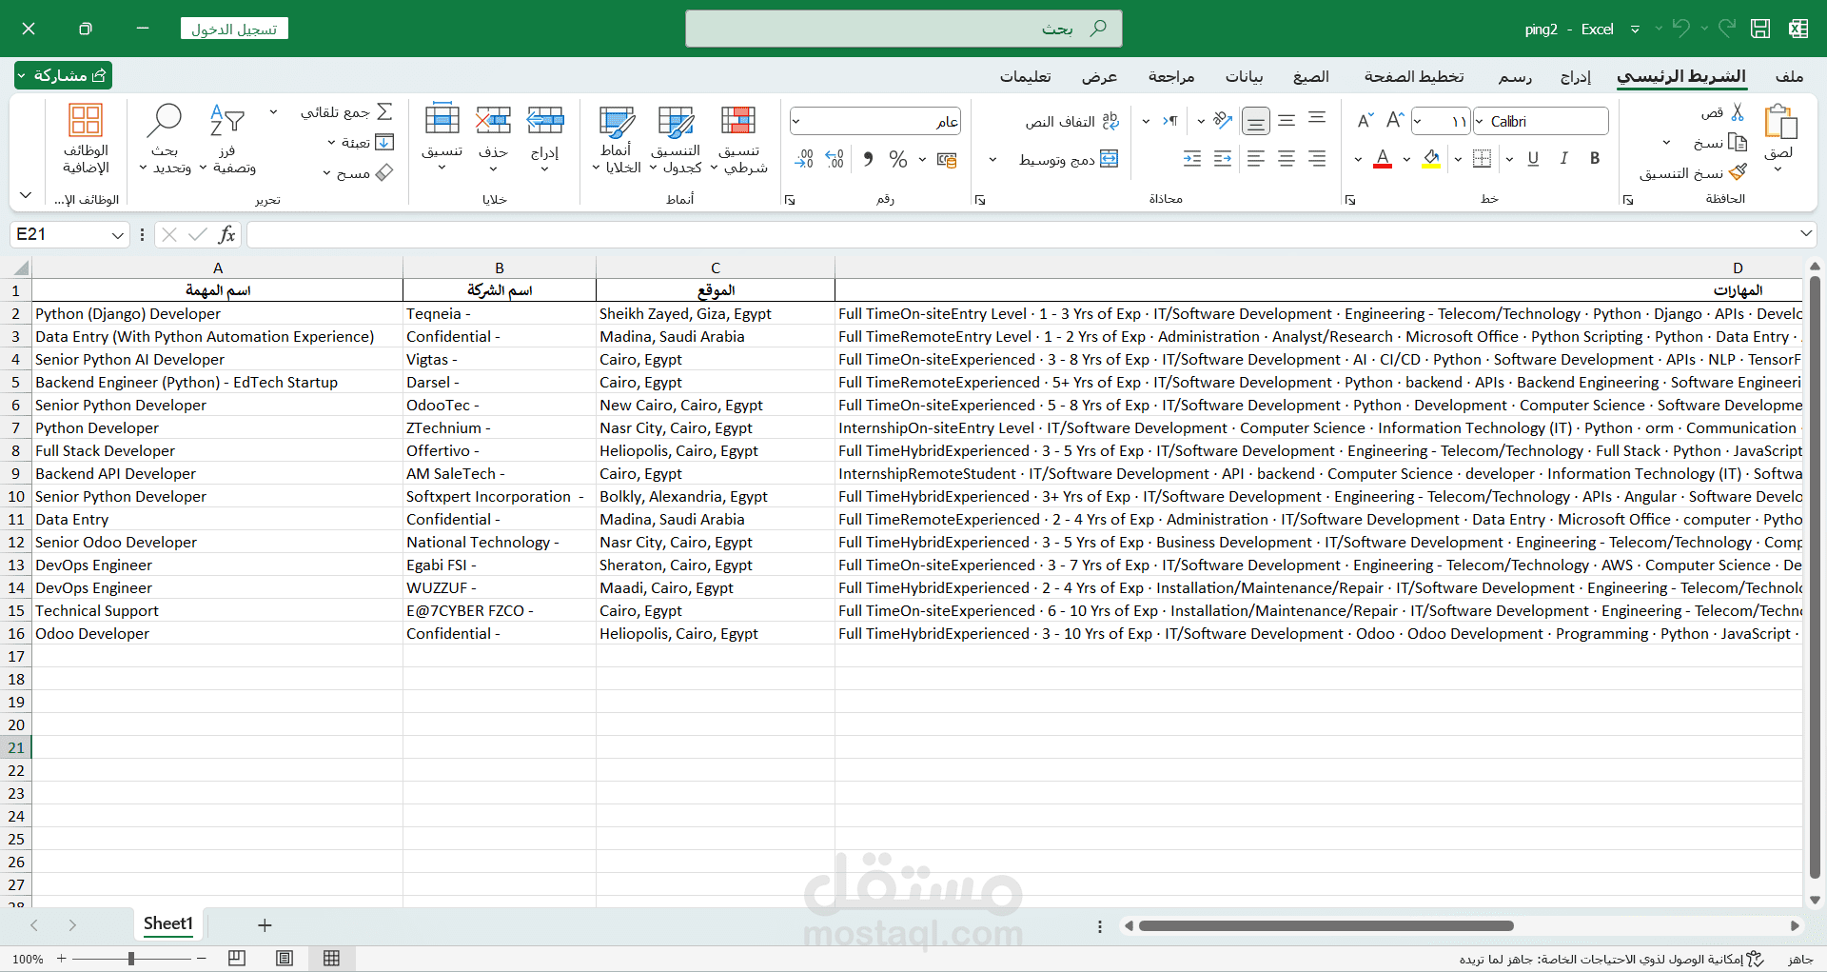Open the General number format dropdown

(x=796, y=121)
